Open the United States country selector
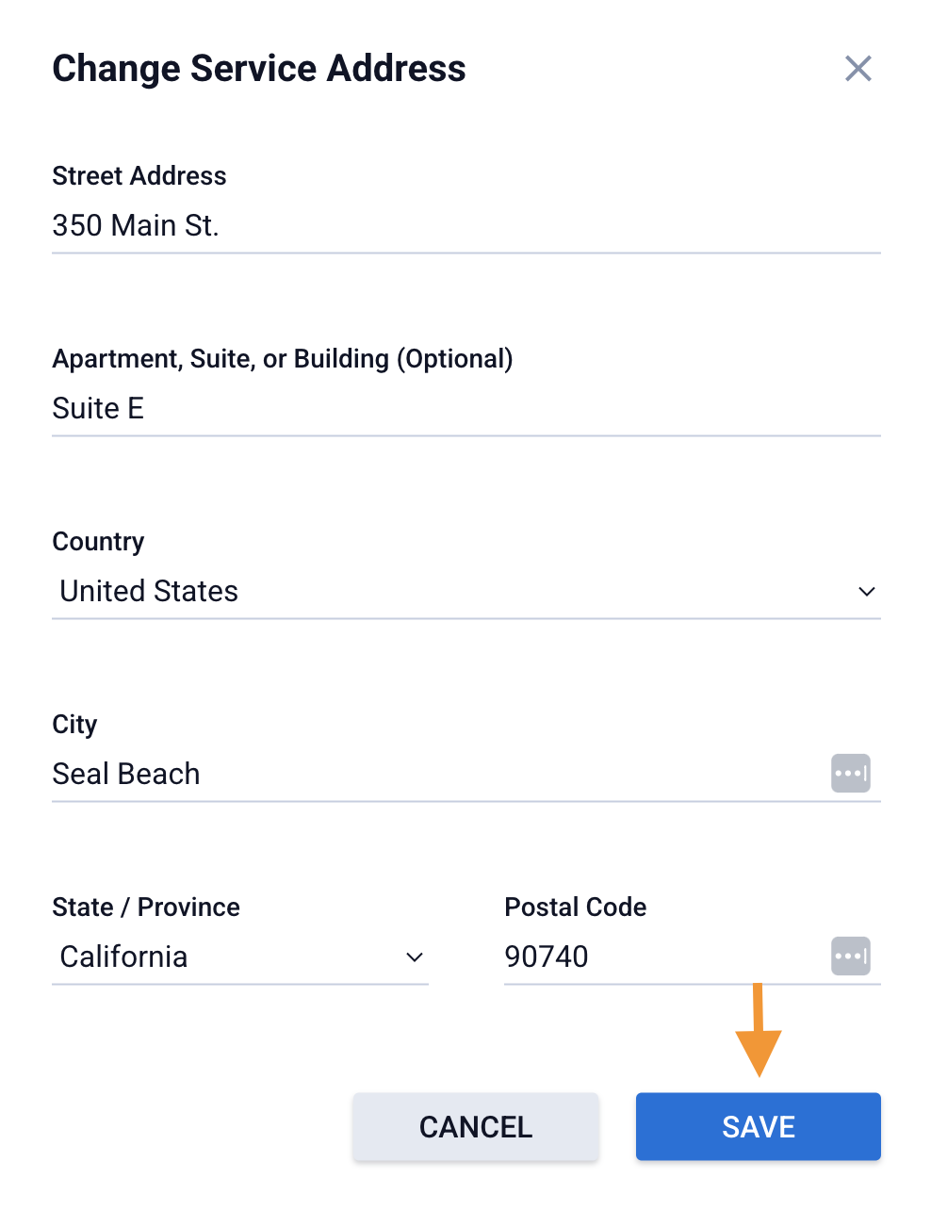The image size is (931, 1210). (452, 592)
